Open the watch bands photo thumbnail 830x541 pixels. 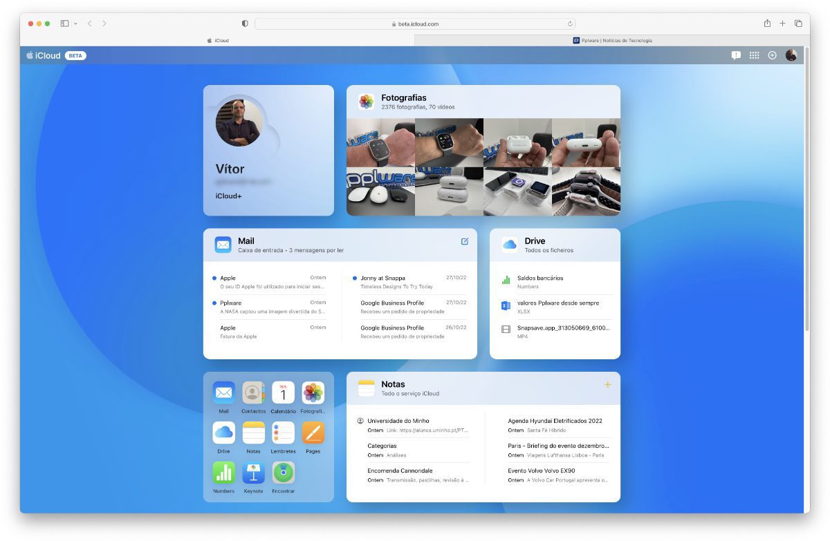(x=586, y=191)
